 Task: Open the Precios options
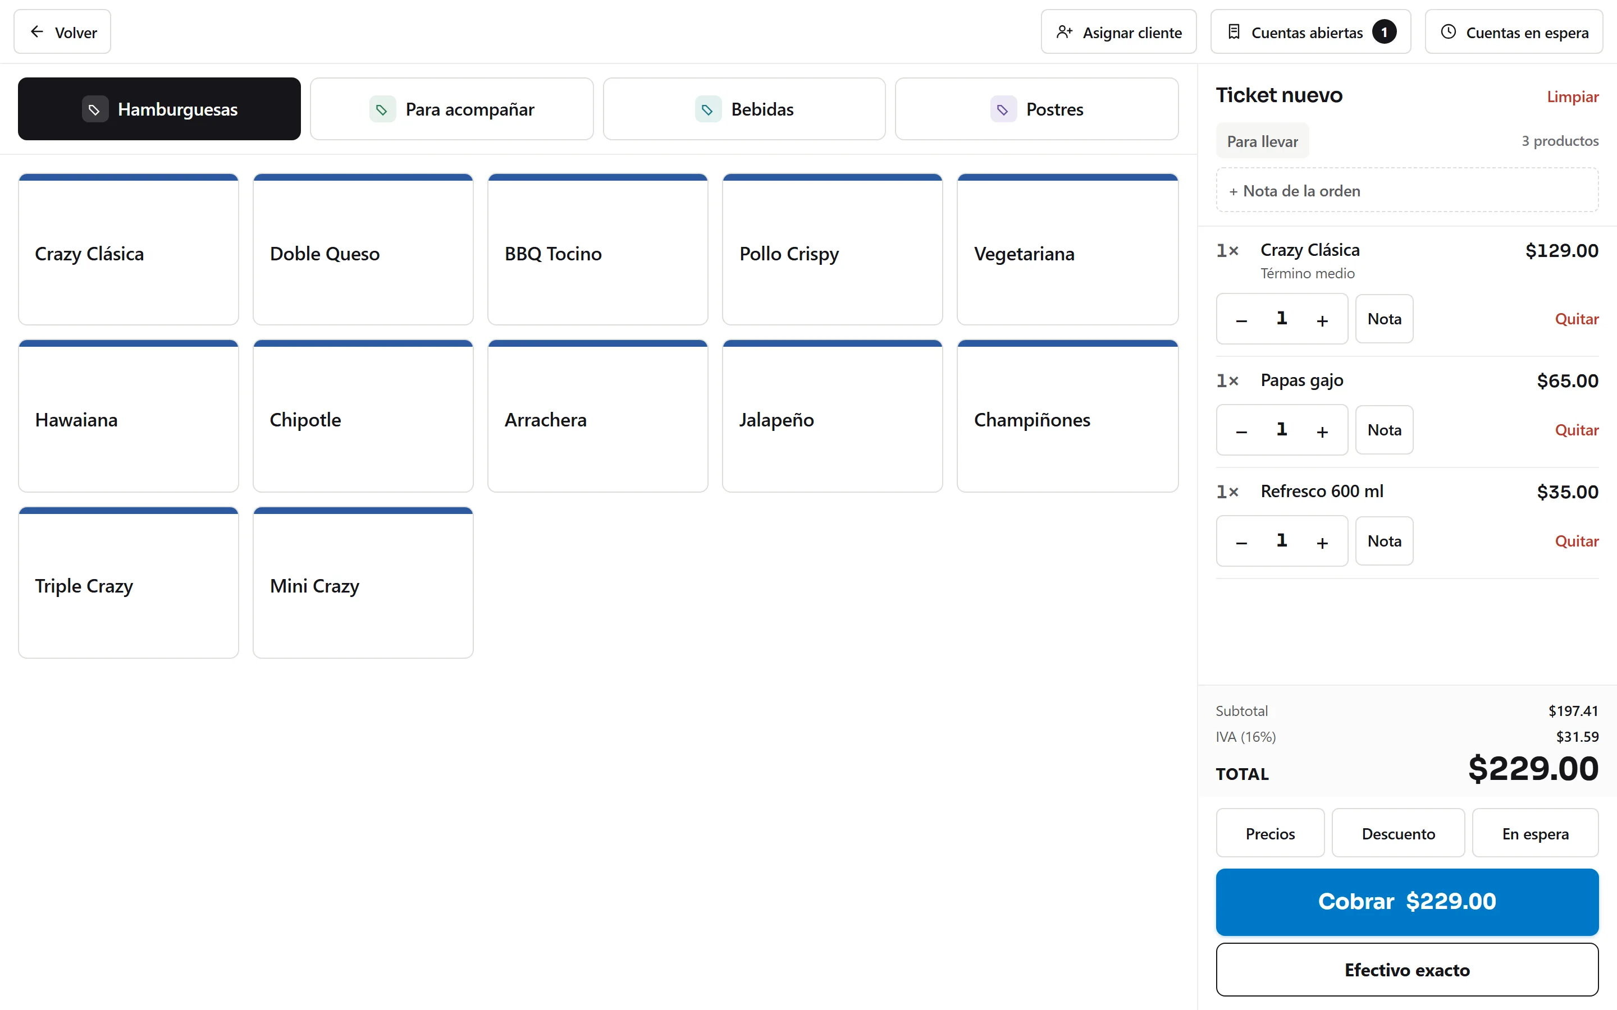[x=1269, y=833]
